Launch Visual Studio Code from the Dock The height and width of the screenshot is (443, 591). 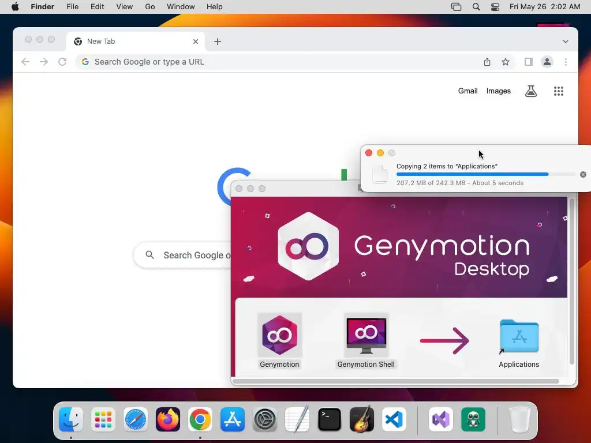394,419
